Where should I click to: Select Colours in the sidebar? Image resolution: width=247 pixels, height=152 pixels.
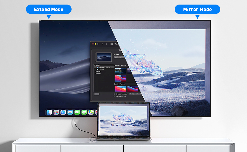pos(101,69)
